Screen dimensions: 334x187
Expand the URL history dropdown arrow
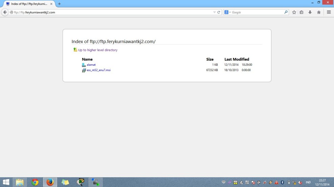point(214,12)
